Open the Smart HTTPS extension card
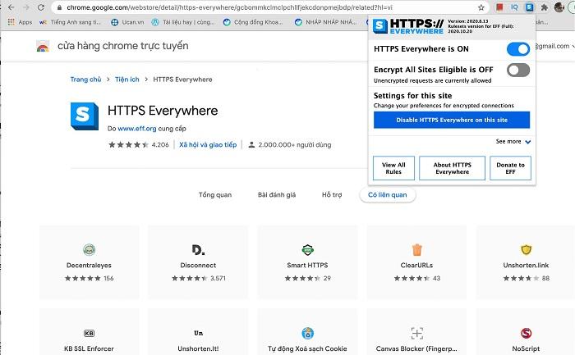 coord(307,262)
